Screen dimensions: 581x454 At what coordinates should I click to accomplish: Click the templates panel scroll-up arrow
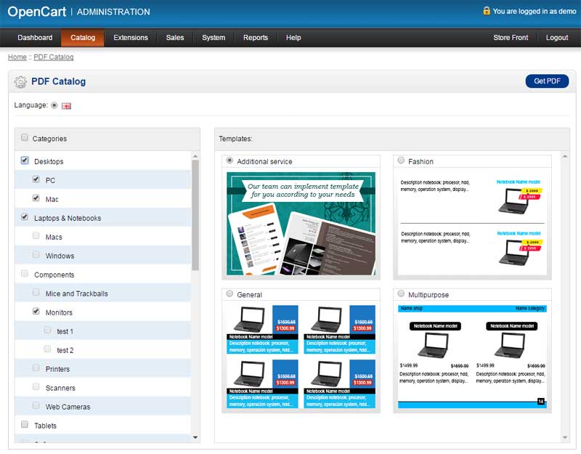(565, 156)
